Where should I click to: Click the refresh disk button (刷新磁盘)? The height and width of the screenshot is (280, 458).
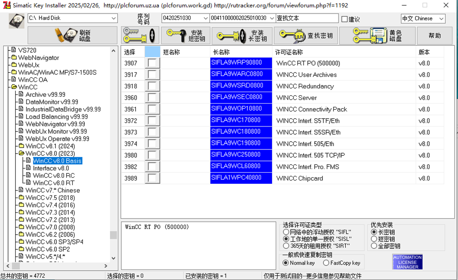[x=72, y=35]
